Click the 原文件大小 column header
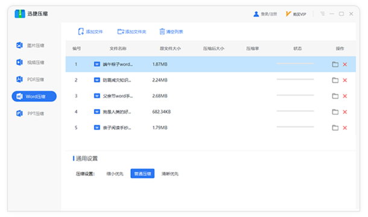The height and width of the screenshot is (217, 368). (170, 49)
